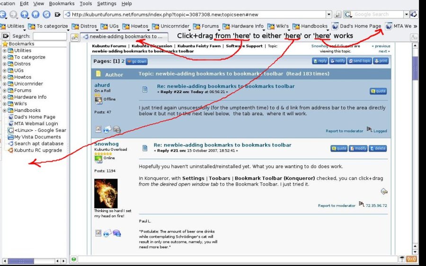Click the sidebar horizontal scrollbar thumb
This screenshot has height=266, width=426.
coord(21,261)
